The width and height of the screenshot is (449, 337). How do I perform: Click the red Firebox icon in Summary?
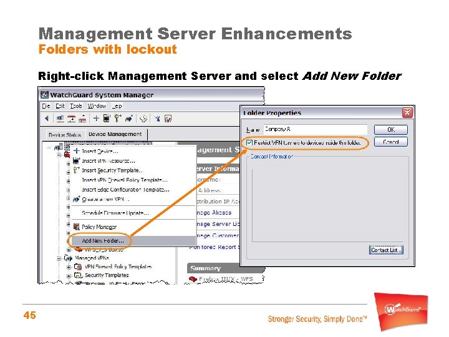[193, 278]
